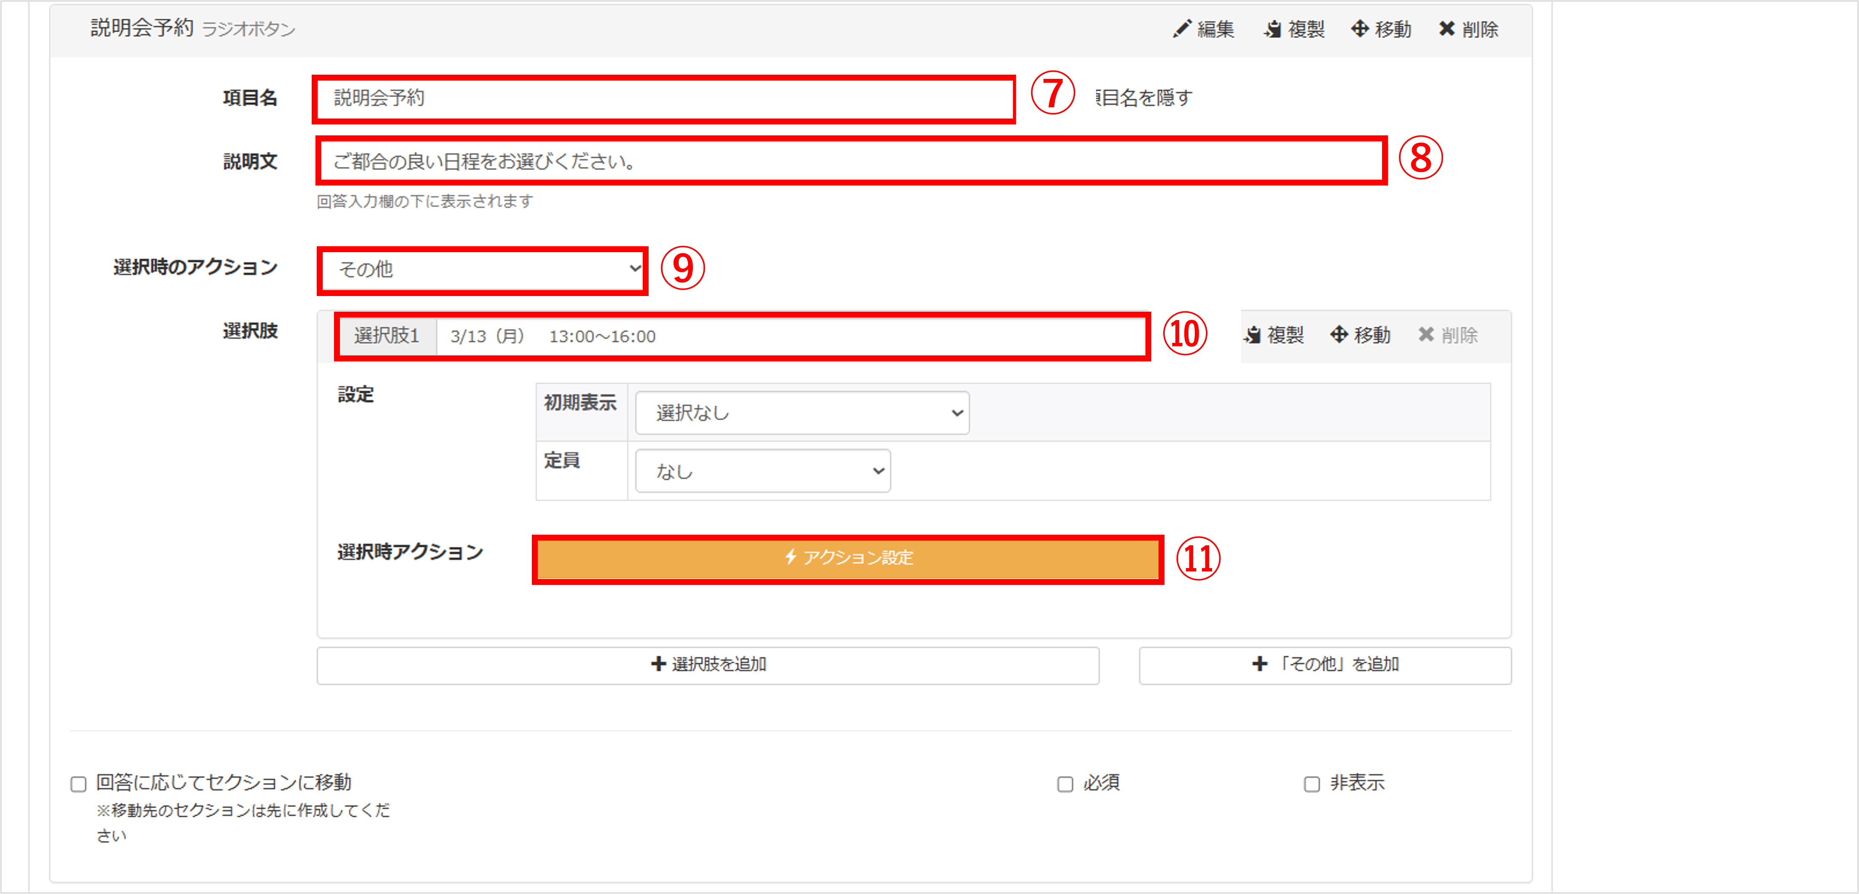
Task: Click into the 項目名 field containing 説明会予約
Action: (x=664, y=98)
